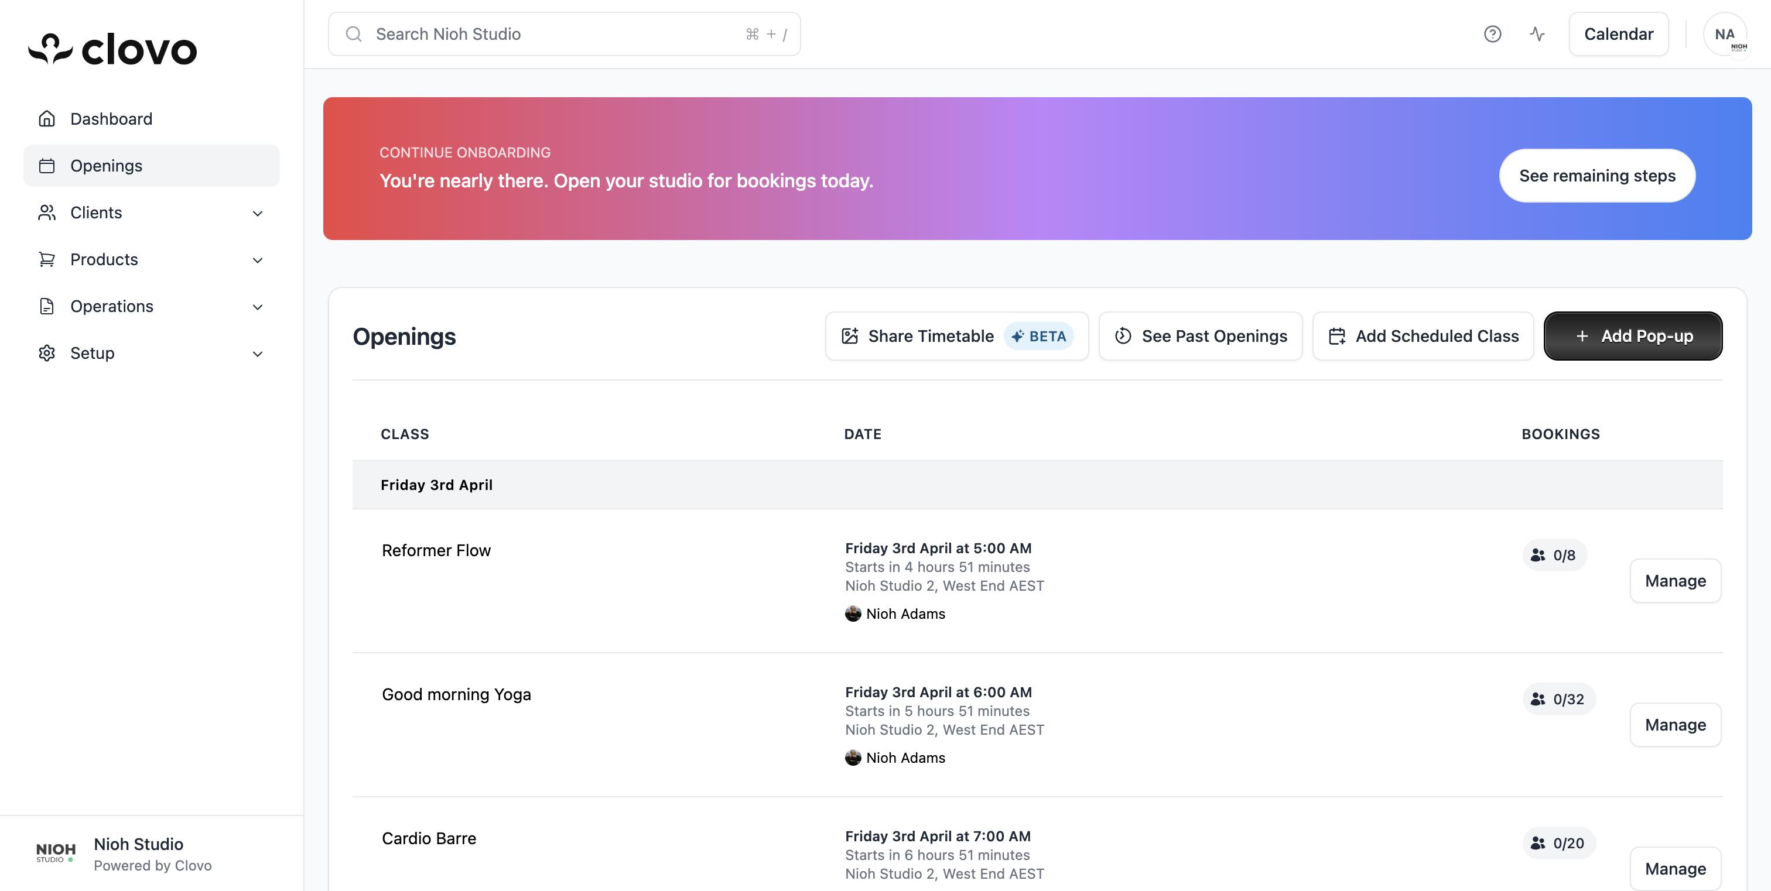Screen dimensions: 1771x891
Task: Click See Past Openings button
Action: pos(1201,336)
